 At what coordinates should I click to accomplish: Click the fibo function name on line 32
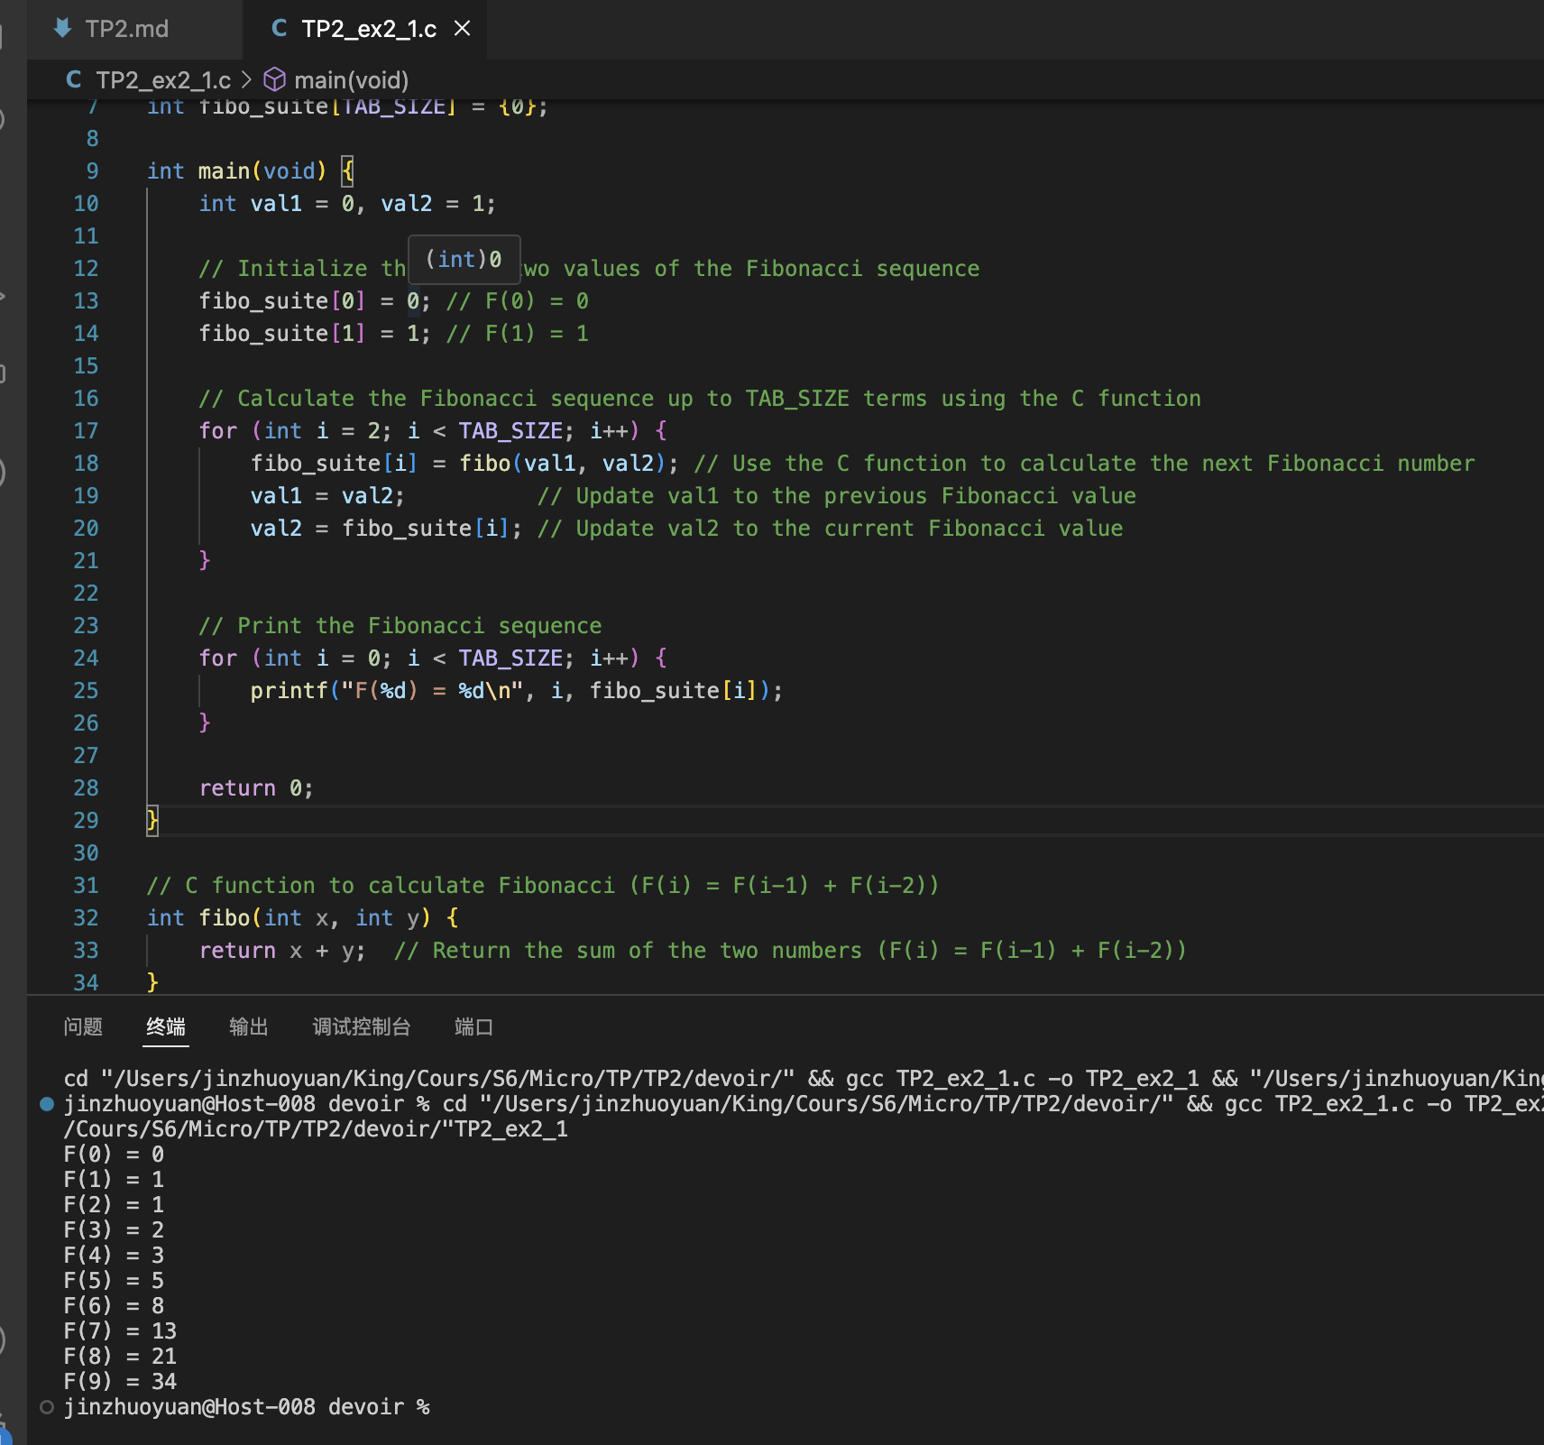224,918
